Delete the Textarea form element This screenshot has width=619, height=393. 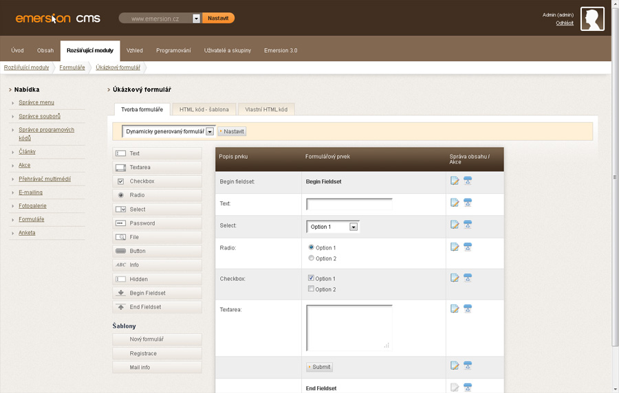click(x=468, y=308)
